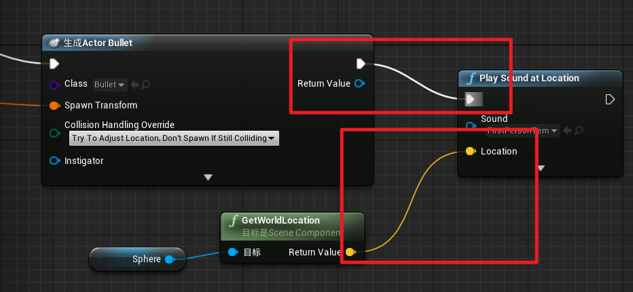This screenshot has width=633, height=292.
Task: Open the Try To Adjust Location dropdown
Action: point(174,138)
